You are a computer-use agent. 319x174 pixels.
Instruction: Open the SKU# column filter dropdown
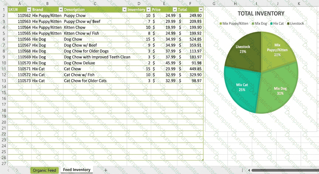click(29, 10)
